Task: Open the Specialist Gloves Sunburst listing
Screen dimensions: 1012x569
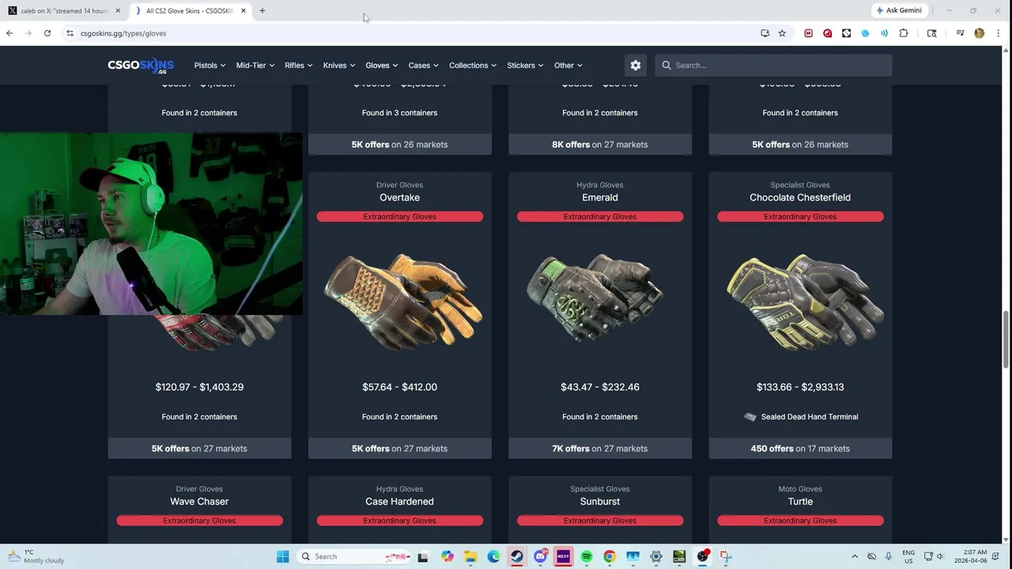Action: [599, 502]
